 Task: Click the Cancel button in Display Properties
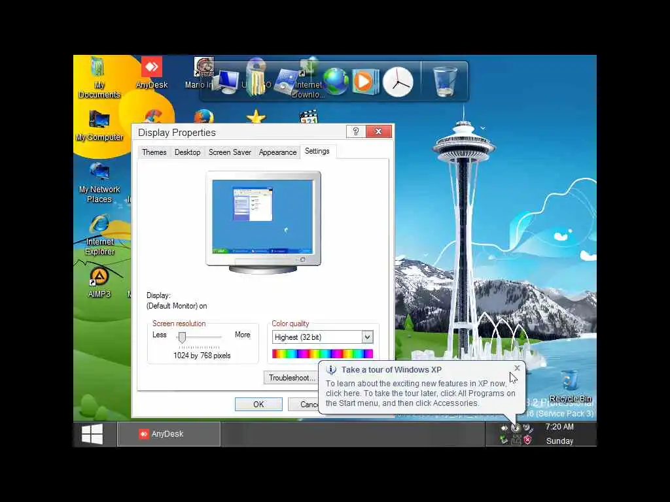click(x=304, y=404)
